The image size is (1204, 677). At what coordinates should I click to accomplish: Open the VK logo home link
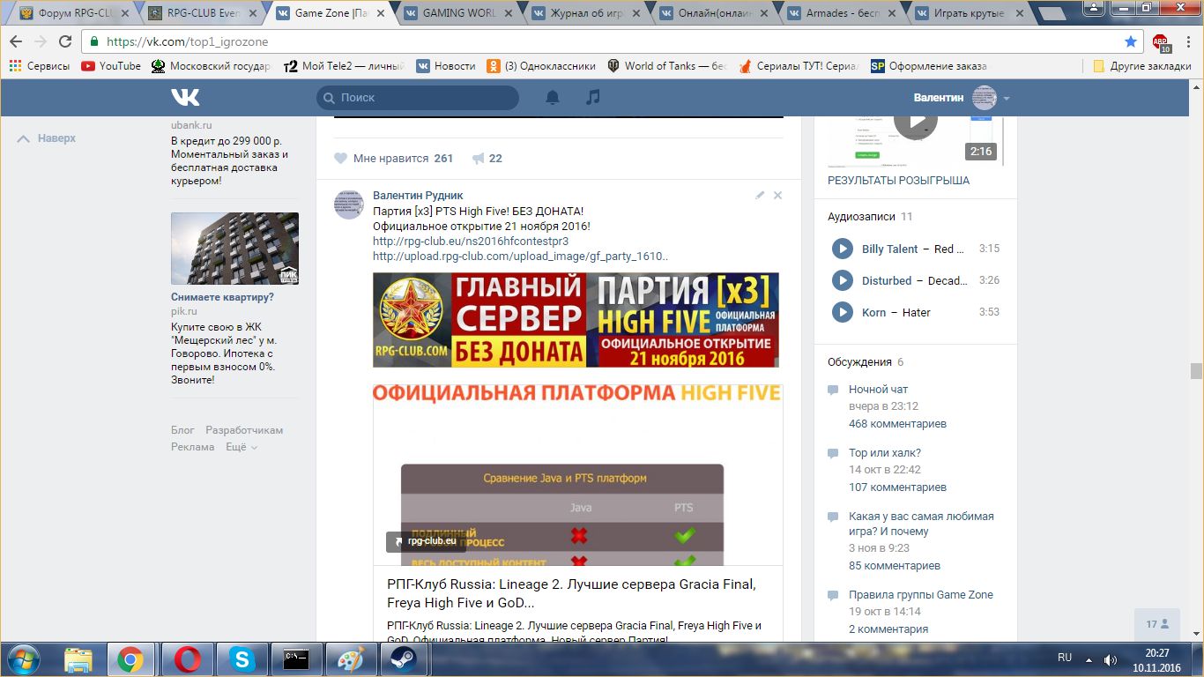tap(185, 98)
